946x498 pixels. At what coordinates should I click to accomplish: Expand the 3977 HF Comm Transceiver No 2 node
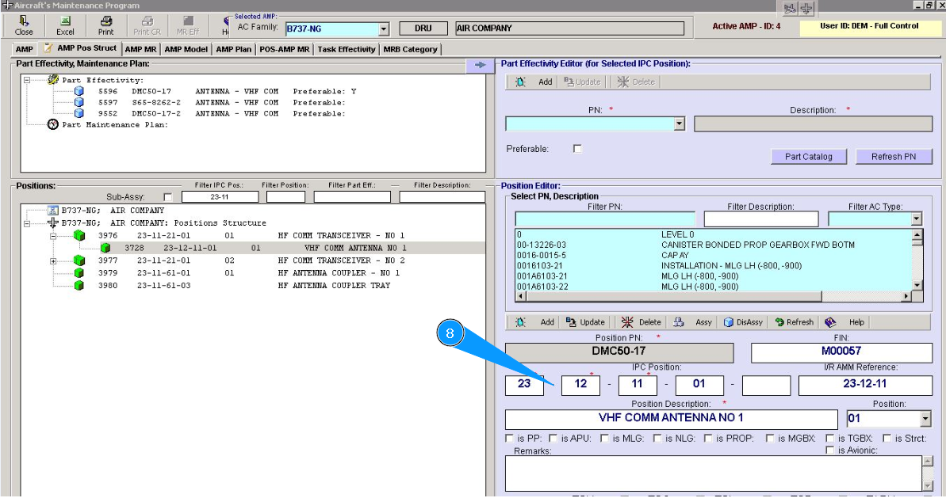(54, 260)
